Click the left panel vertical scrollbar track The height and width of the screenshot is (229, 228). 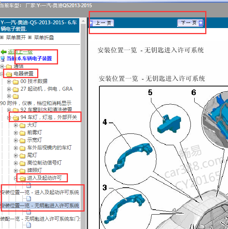pyautogui.click(x=83, y=126)
